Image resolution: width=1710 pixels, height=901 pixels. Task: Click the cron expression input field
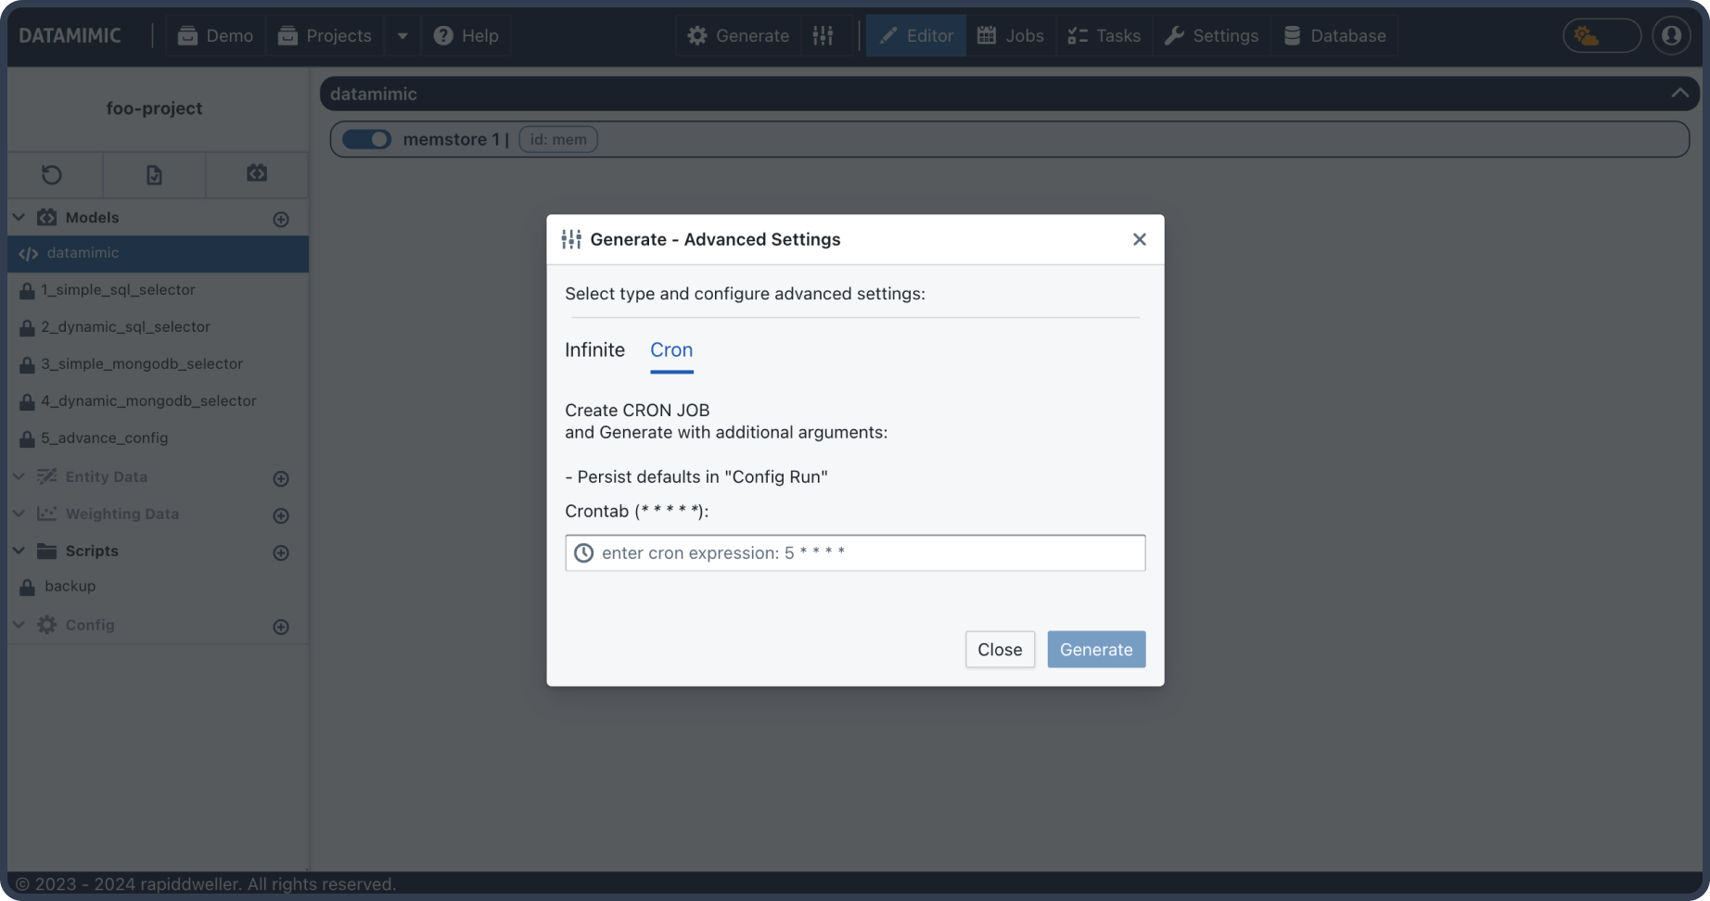coord(855,552)
